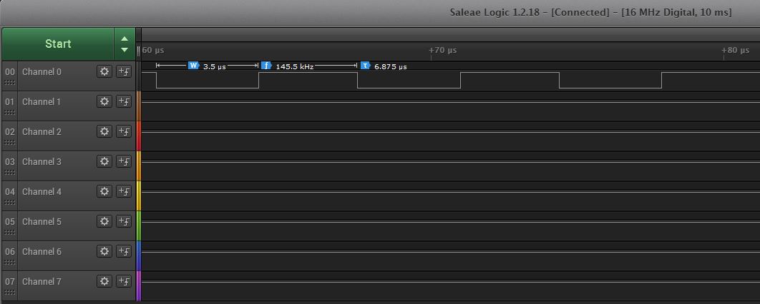Click the +70 µs timeline marker
760x304 pixels.
(x=444, y=50)
